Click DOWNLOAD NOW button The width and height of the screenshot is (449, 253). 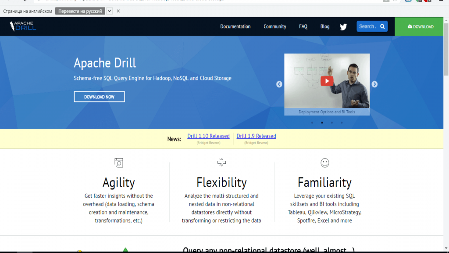(x=99, y=97)
